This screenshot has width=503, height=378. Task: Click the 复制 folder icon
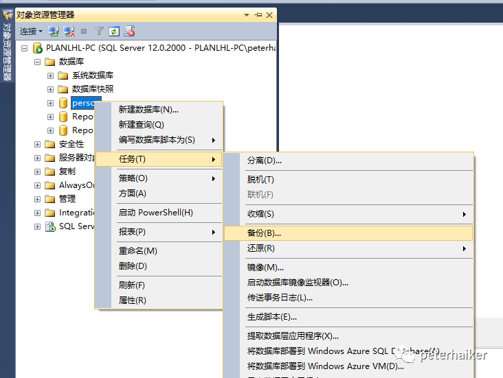[x=49, y=172]
